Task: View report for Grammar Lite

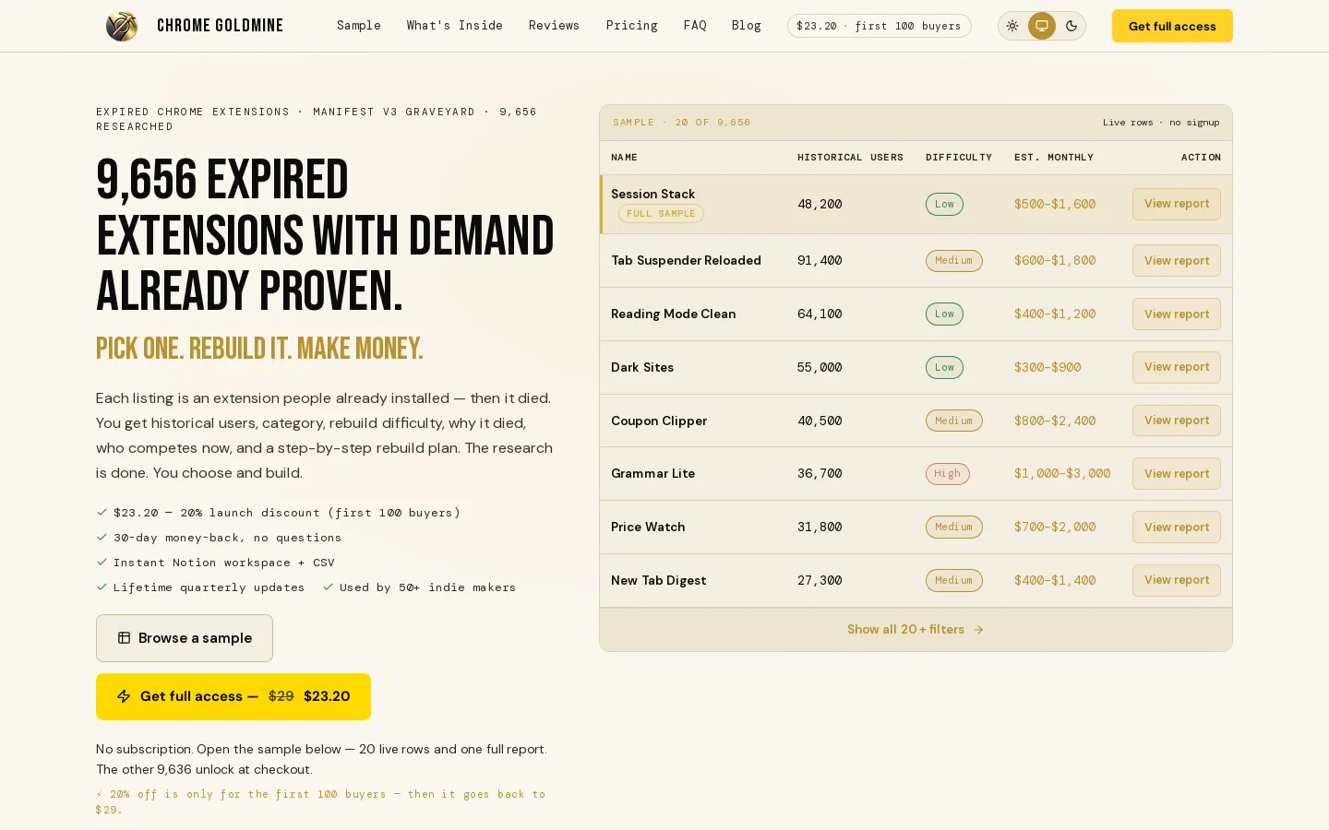Action: (x=1177, y=474)
